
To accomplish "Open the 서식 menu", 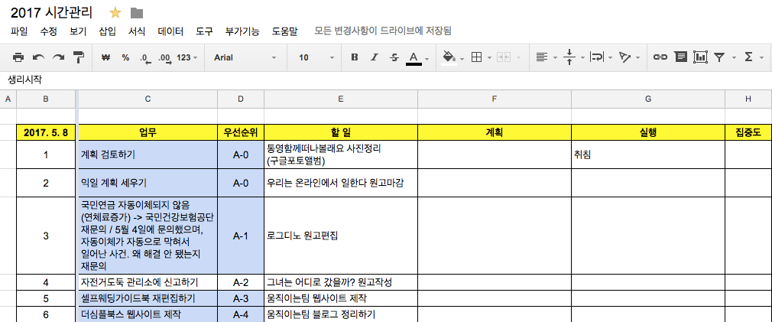I will [137, 31].
